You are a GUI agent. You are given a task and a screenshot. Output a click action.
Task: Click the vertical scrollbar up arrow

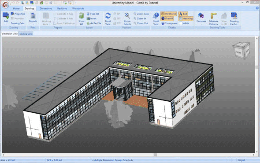(x=256, y=38)
